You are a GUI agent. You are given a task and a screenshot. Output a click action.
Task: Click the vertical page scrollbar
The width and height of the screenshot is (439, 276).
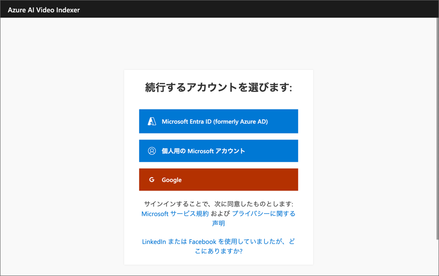pyautogui.click(x=437, y=129)
